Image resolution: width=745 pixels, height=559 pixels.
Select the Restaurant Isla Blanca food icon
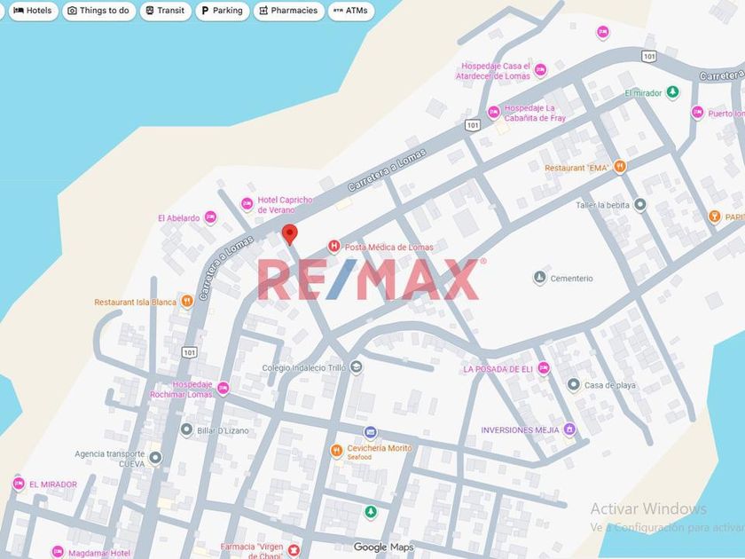click(187, 301)
